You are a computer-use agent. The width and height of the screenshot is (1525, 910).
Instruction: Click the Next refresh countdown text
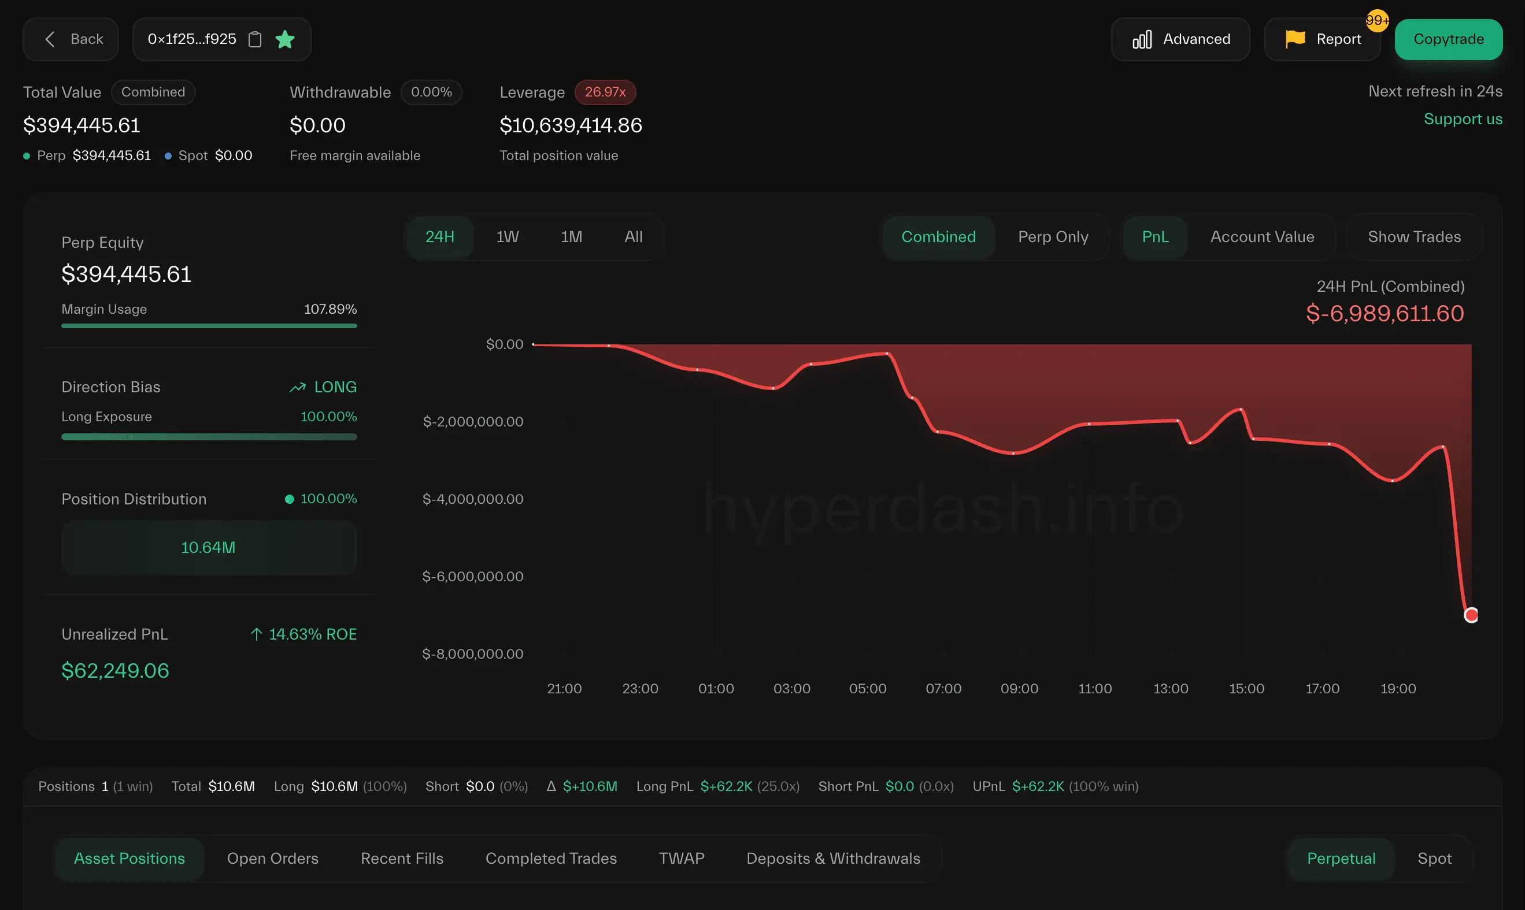click(1435, 91)
